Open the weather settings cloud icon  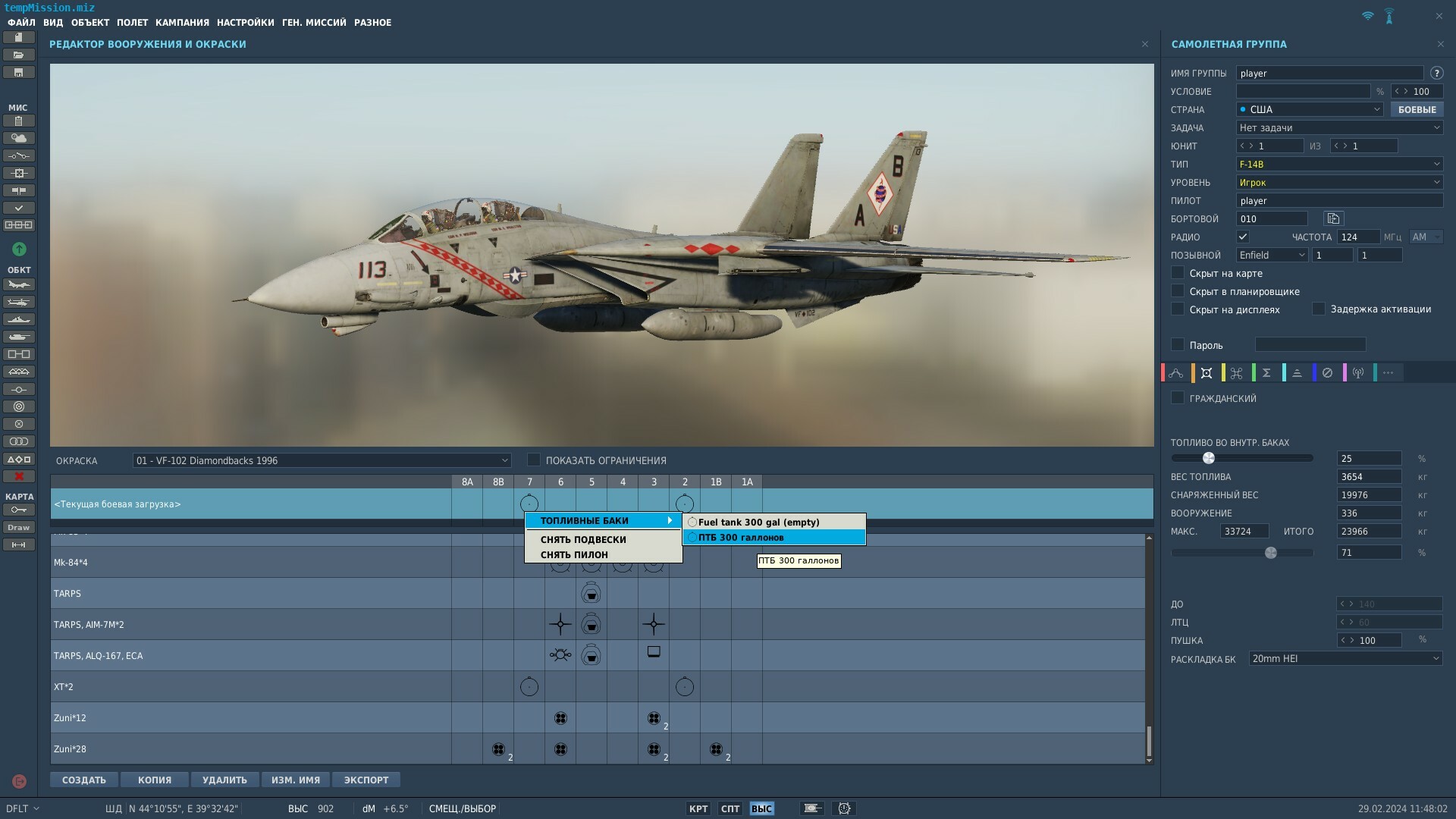(19, 138)
